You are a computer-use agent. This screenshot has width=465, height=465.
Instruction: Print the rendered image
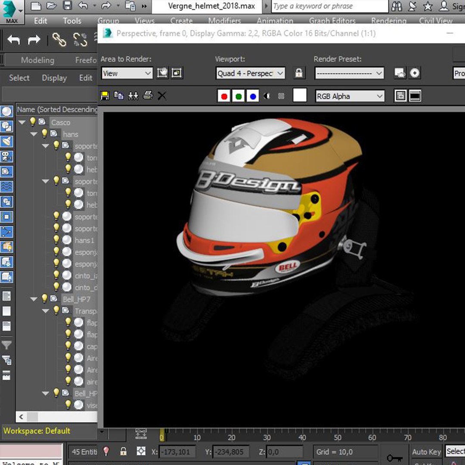point(148,96)
